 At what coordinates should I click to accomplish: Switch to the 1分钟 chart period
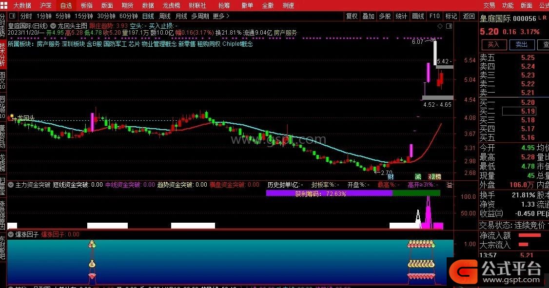click(x=44, y=16)
